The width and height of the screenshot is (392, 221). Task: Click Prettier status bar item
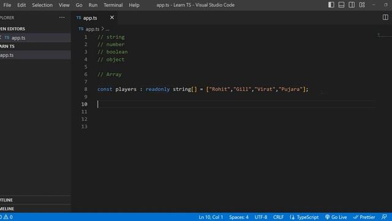(364, 217)
